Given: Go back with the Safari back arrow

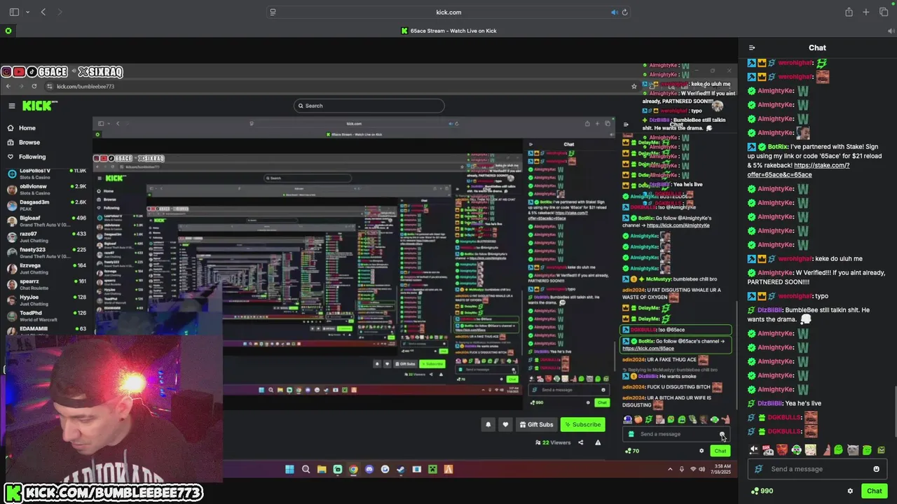Looking at the screenshot, I should click(x=43, y=12).
